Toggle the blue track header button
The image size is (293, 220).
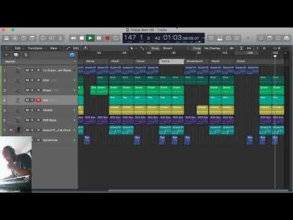(72, 55)
